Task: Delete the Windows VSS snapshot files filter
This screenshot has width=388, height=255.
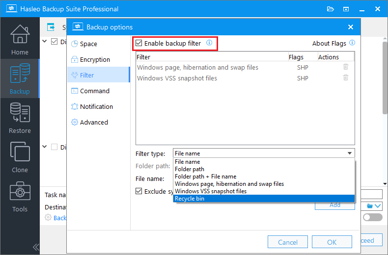Action: coord(346,78)
